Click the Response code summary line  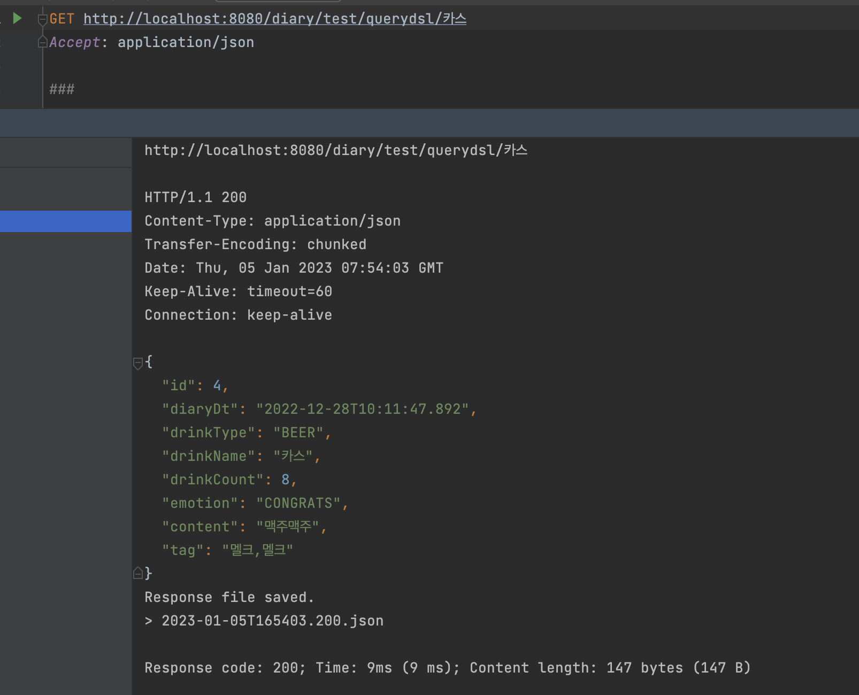(448, 668)
